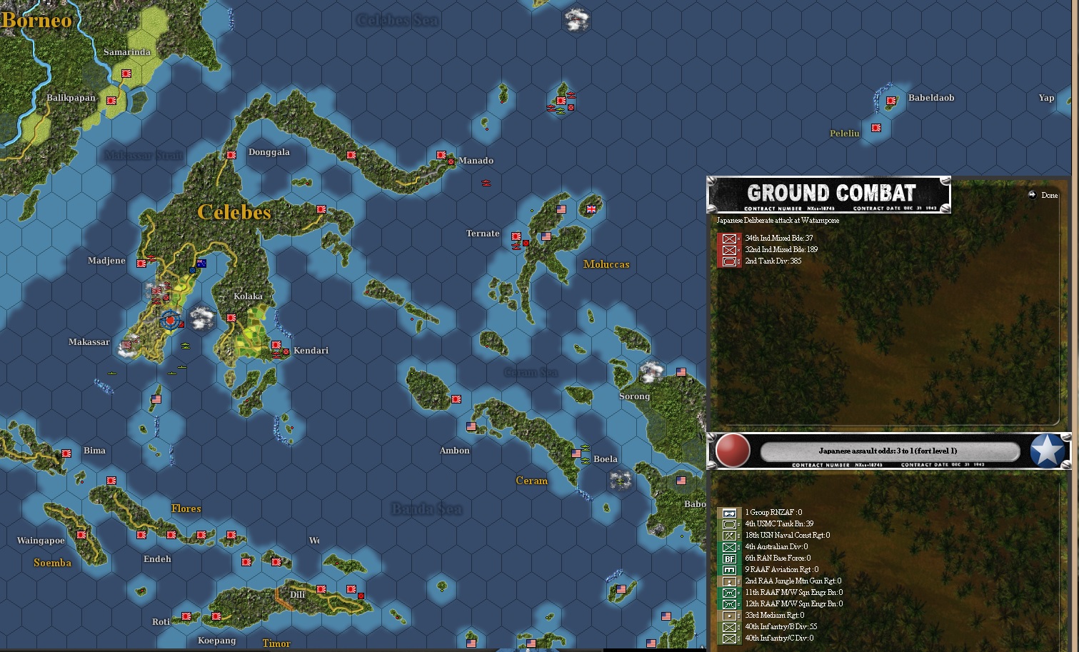Click the 11th RAAF M/W Sqn Engr Bn entry
Image resolution: width=1079 pixels, height=652 pixels.
[794, 593]
